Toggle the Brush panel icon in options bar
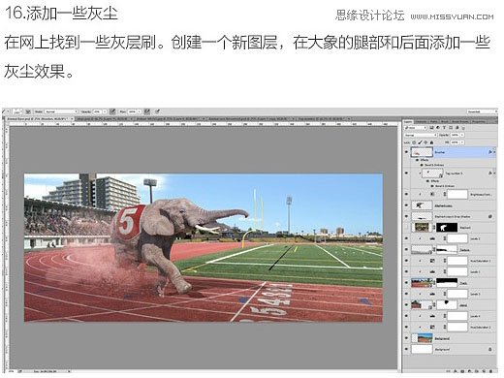Viewport: 504px width, 378px height. (28, 111)
